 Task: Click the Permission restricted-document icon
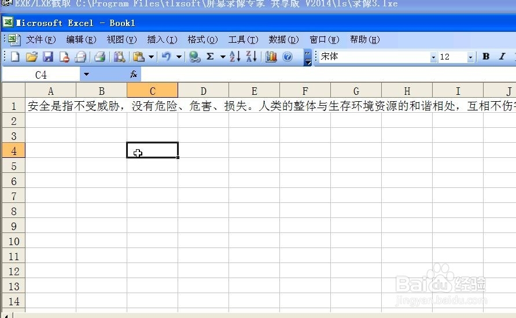pyautogui.click(x=64, y=57)
